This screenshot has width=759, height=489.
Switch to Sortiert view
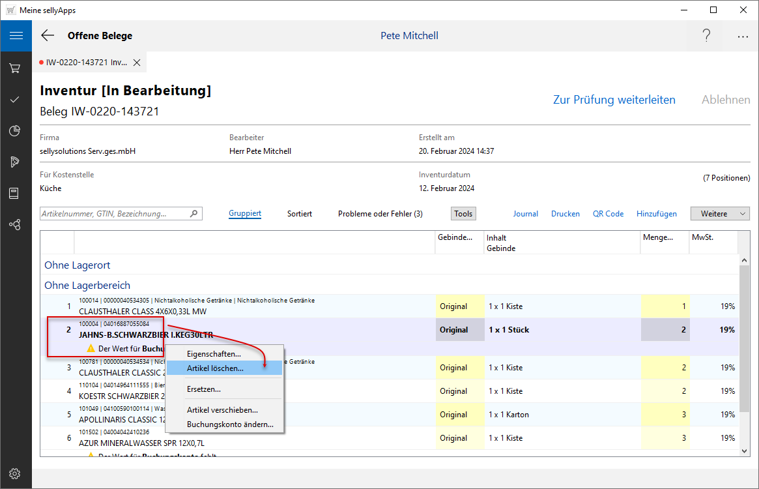point(300,214)
